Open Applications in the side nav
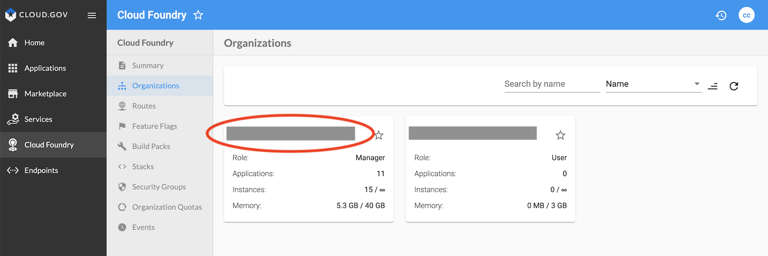The height and width of the screenshot is (256, 768). tap(53, 68)
